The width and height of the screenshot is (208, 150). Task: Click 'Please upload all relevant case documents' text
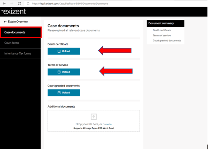pyautogui.click(x=74, y=30)
